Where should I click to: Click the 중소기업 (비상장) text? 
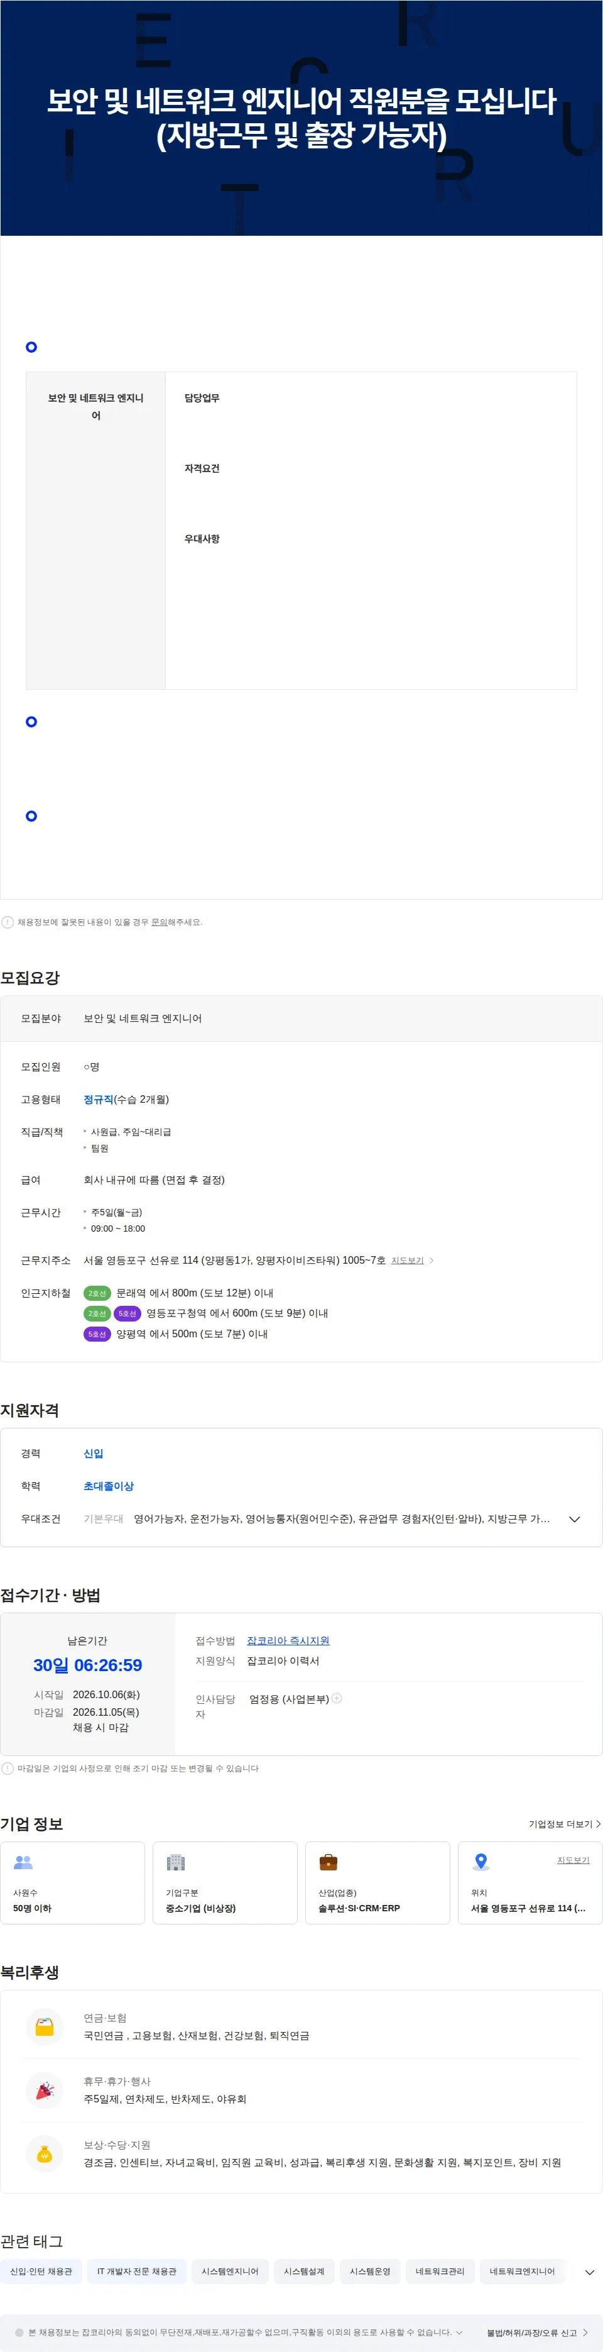tap(201, 1908)
